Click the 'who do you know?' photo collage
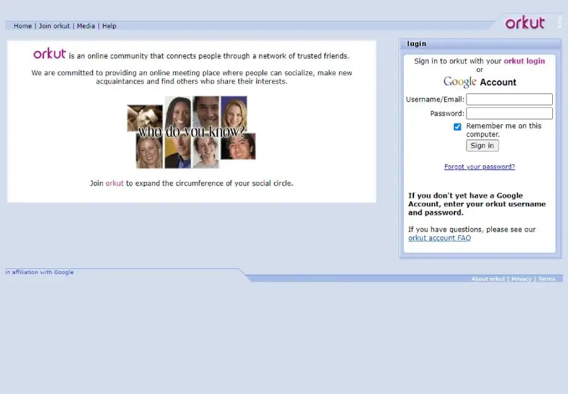 click(191, 132)
